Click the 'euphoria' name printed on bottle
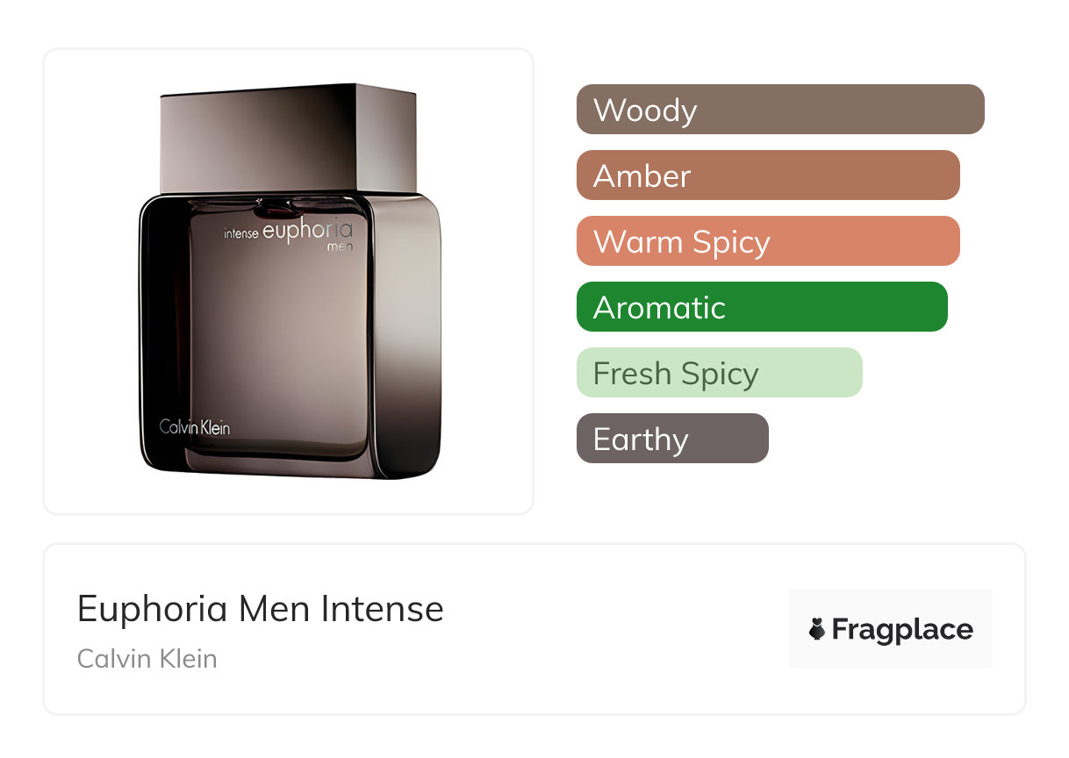 [307, 232]
